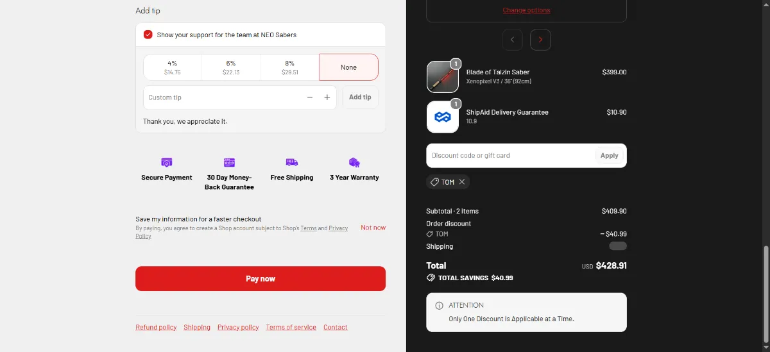Open the Terms of service link
The image size is (770, 352).
point(291,327)
